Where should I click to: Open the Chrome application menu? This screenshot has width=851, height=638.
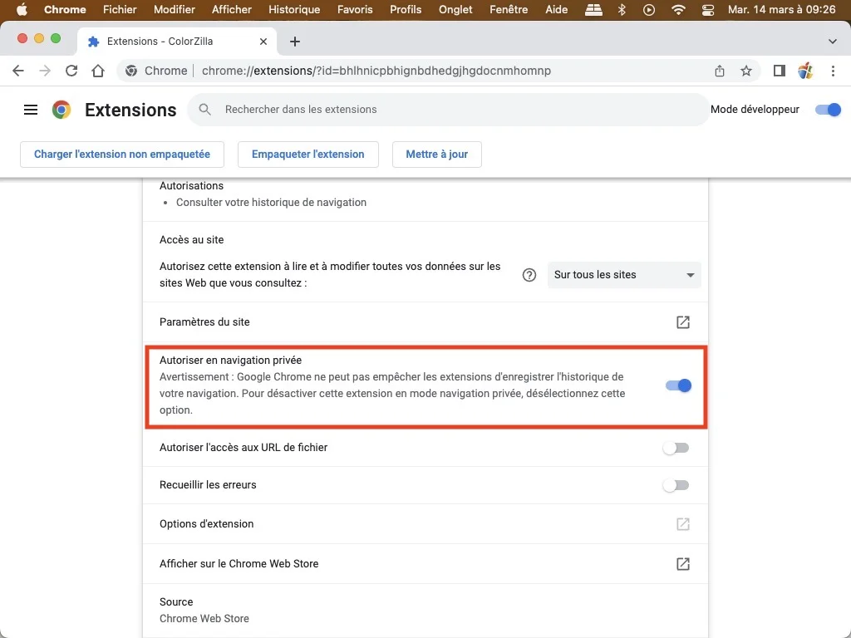click(x=65, y=9)
